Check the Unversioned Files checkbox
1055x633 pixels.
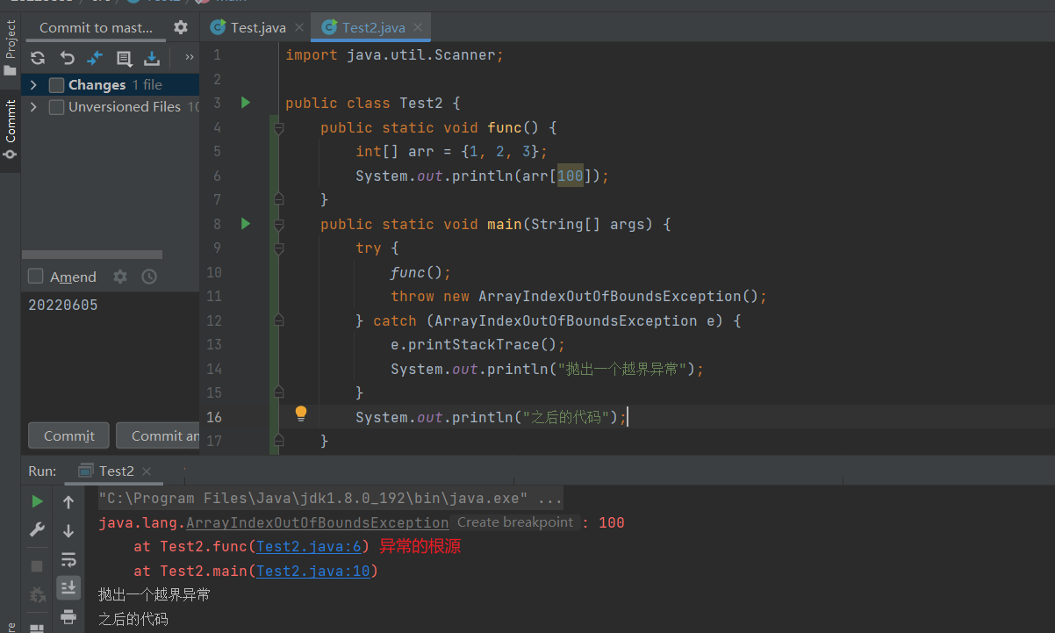pos(56,107)
